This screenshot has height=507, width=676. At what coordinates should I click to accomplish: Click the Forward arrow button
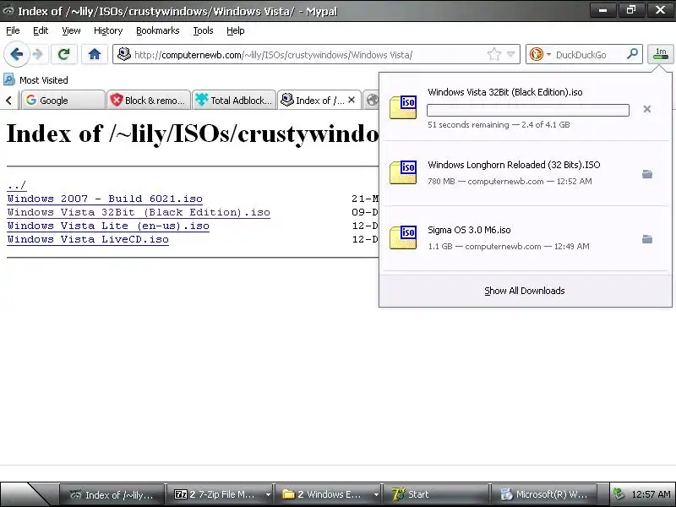pyautogui.click(x=38, y=55)
